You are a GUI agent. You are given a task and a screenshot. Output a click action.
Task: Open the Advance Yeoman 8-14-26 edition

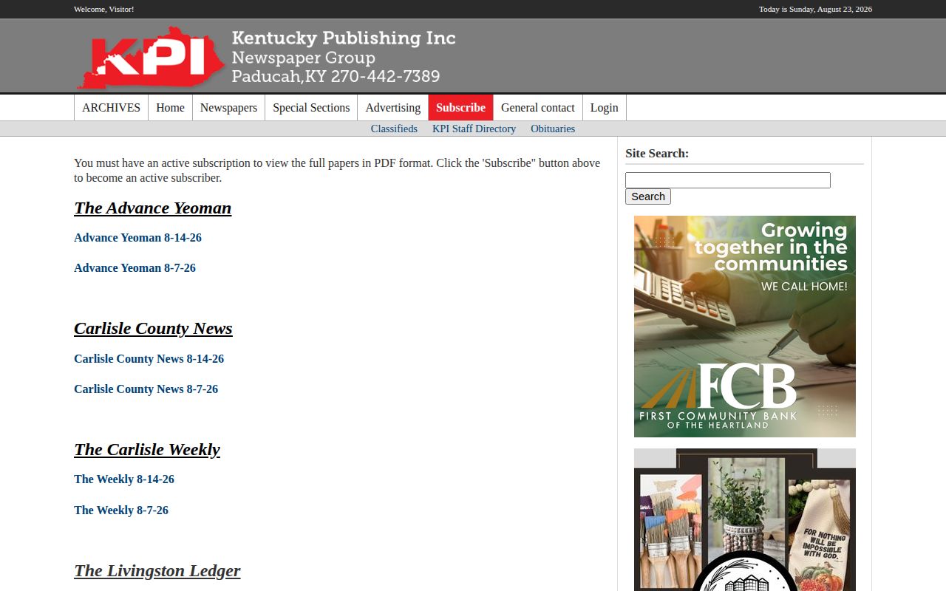click(137, 238)
